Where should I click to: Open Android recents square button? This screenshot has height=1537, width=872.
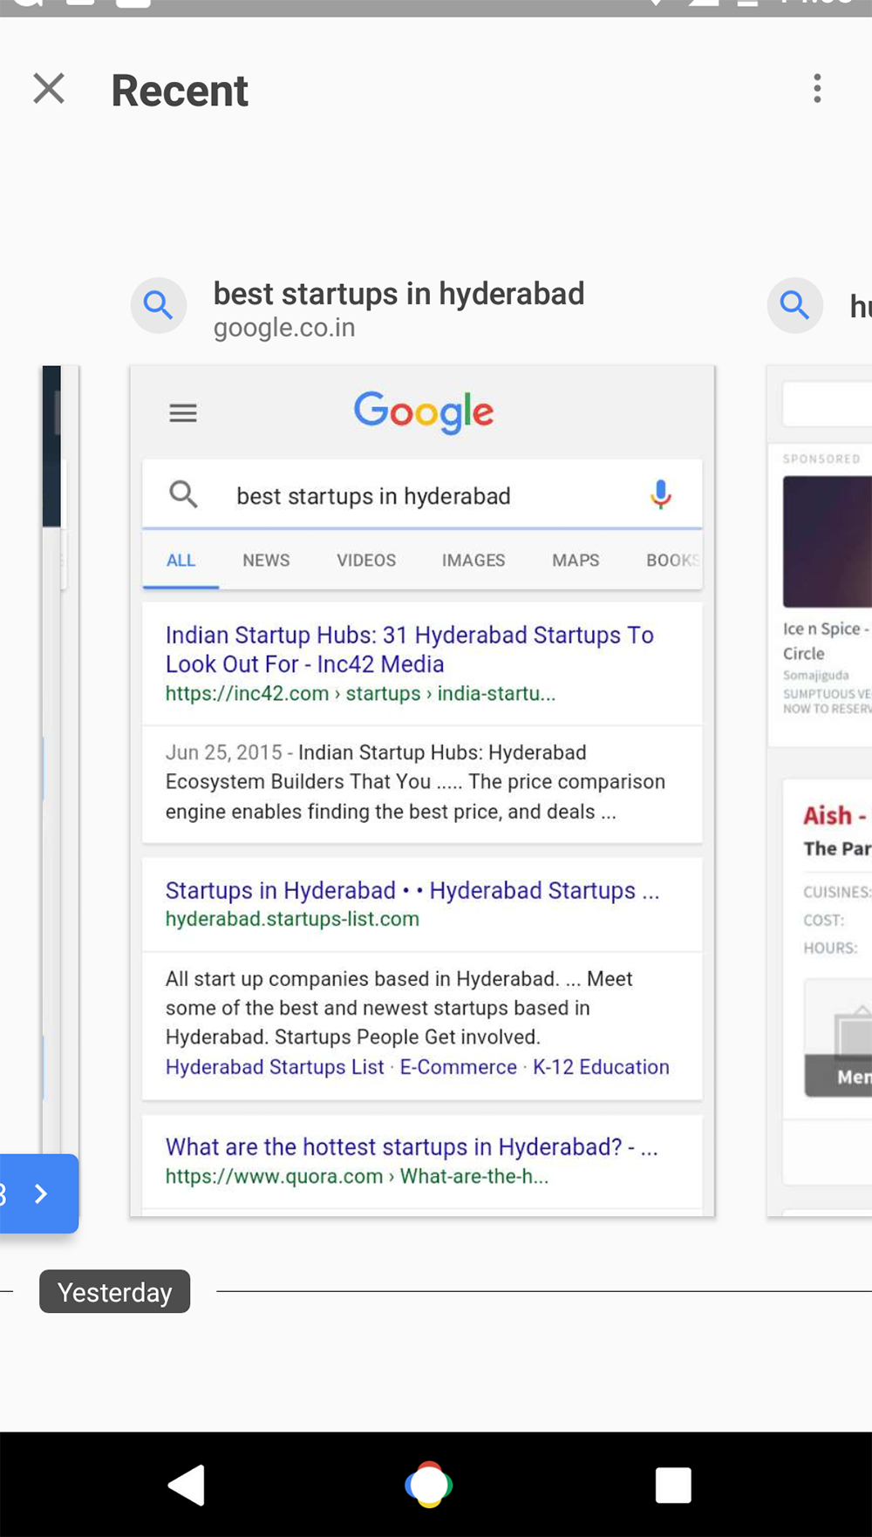(x=673, y=1485)
